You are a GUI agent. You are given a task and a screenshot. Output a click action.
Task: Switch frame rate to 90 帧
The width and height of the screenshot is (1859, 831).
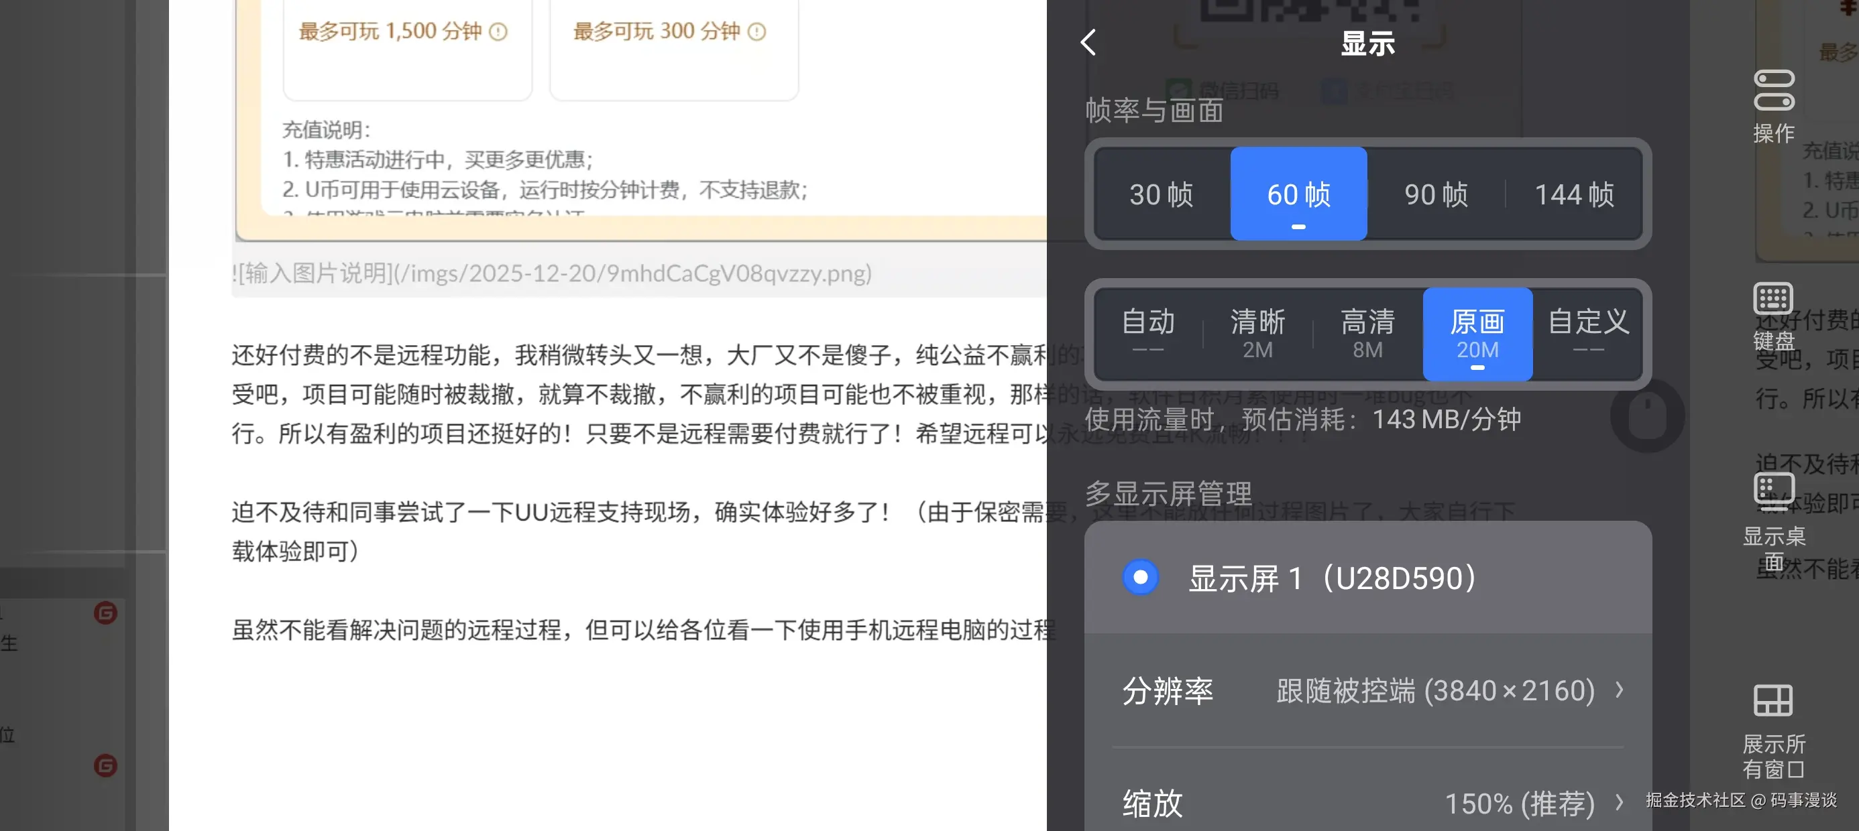click(1436, 194)
